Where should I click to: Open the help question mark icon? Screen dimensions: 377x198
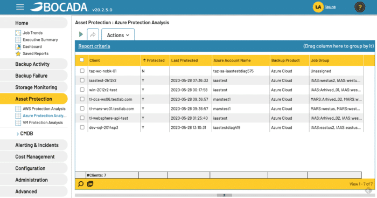tap(360, 7)
